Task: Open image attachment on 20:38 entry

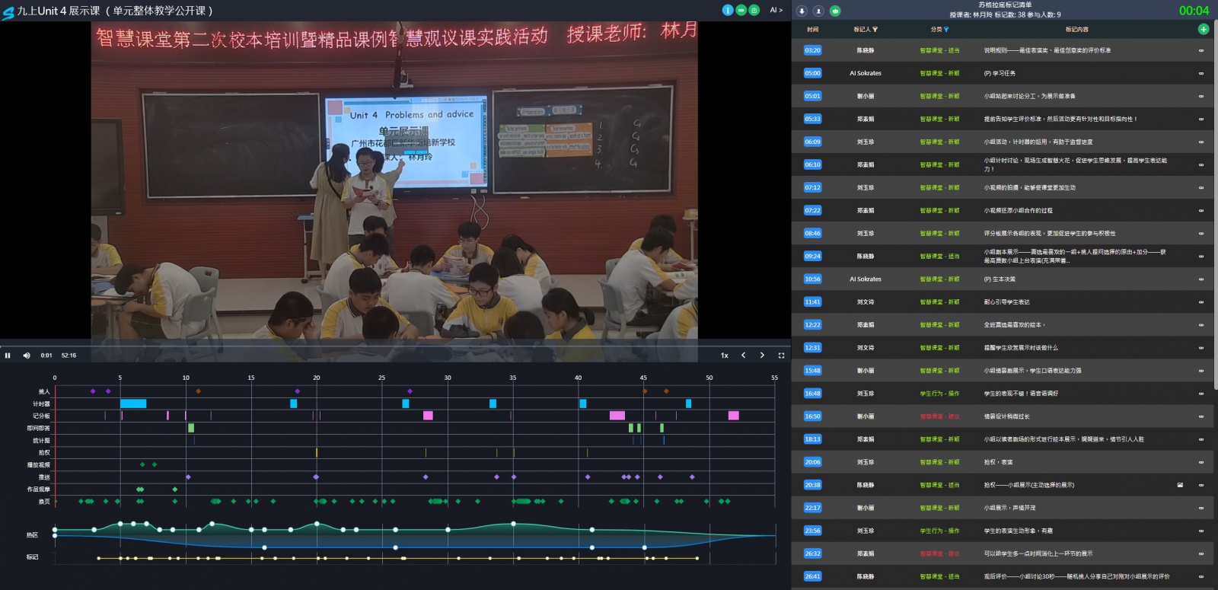Action: point(1180,485)
